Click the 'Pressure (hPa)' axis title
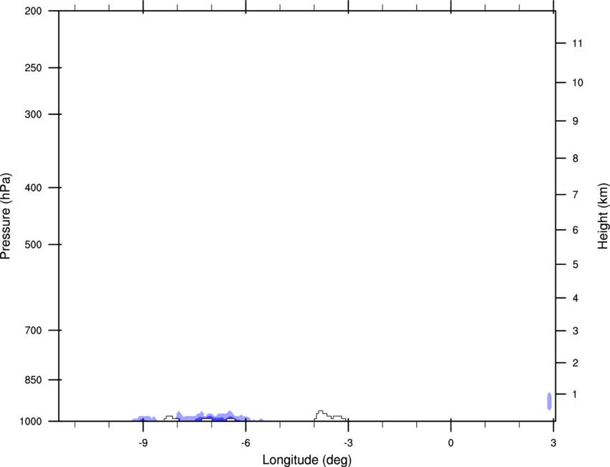This screenshot has width=610, height=467. point(6,216)
